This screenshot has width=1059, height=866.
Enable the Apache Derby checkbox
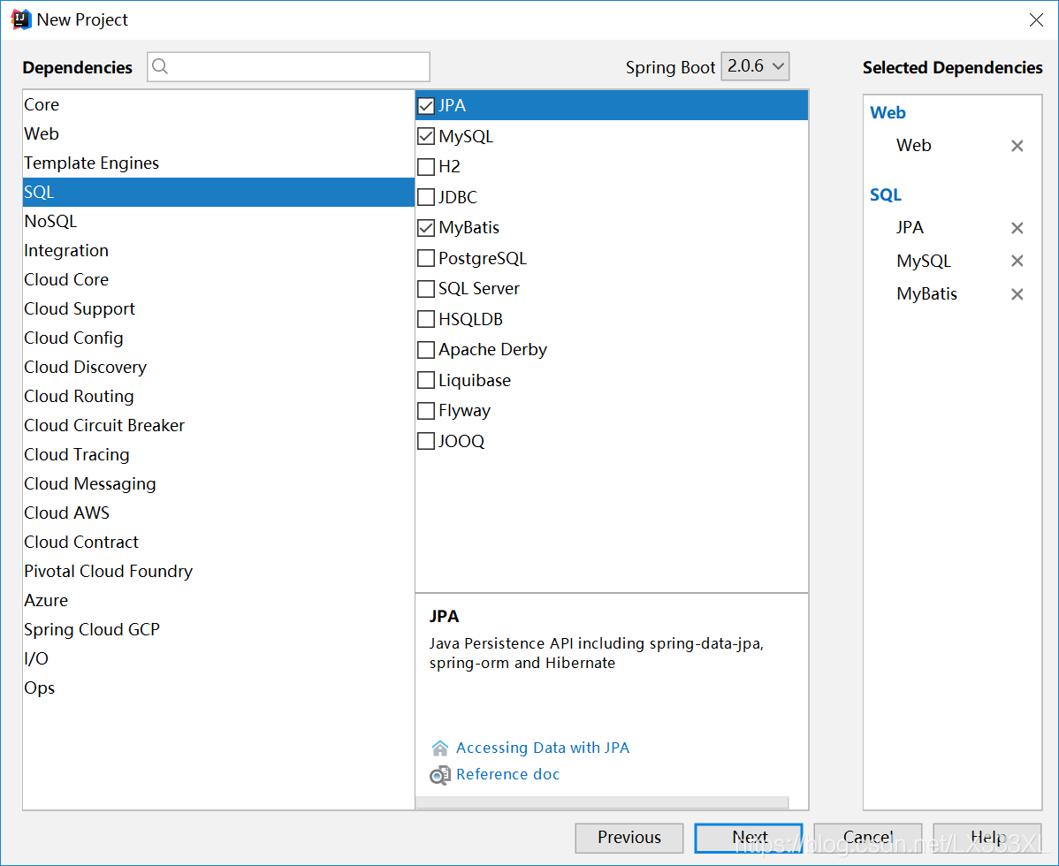[426, 350]
